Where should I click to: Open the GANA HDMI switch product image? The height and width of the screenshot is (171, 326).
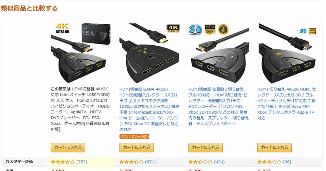(x=149, y=53)
